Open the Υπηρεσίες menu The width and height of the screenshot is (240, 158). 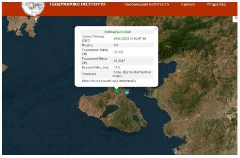click(216, 4)
